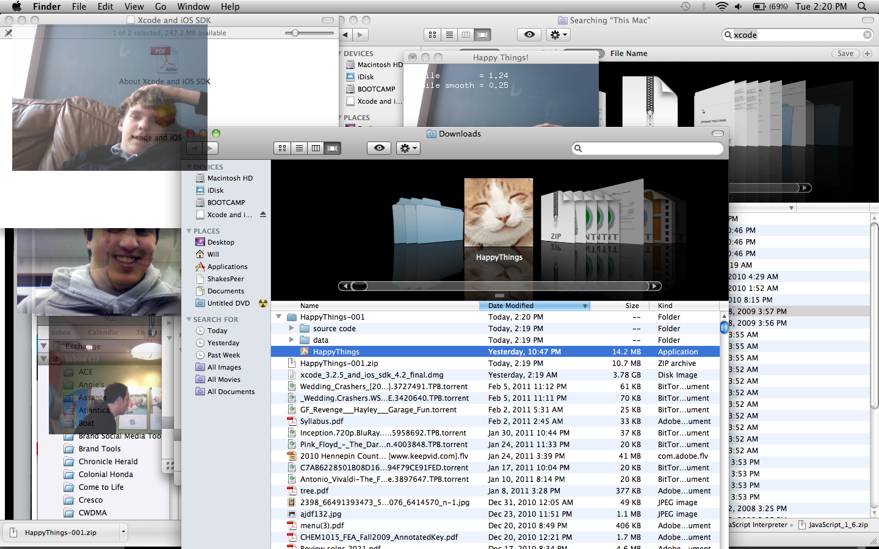Switch Downloads window to column view

click(316, 148)
